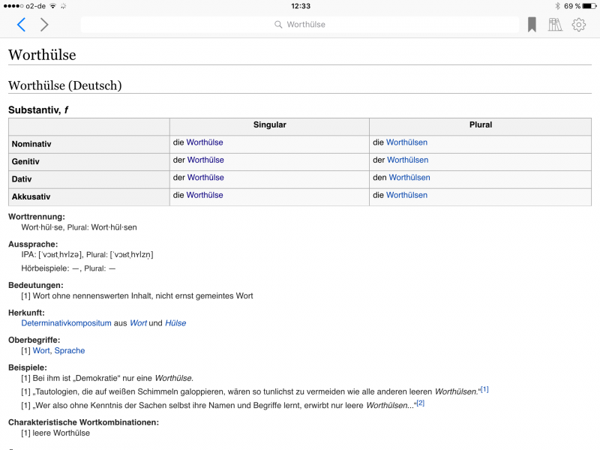Open the library books icon
600x450 pixels.
[x=555, y=25]
